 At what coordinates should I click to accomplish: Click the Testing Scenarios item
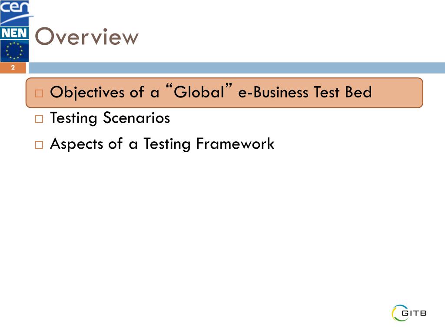[x=110, y=118]
